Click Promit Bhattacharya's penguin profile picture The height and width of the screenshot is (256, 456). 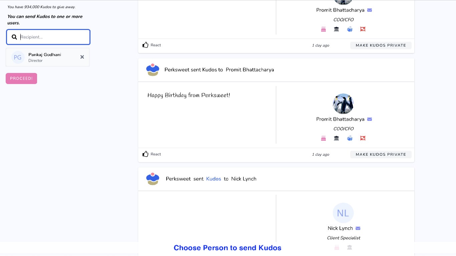tap(343, 104)
